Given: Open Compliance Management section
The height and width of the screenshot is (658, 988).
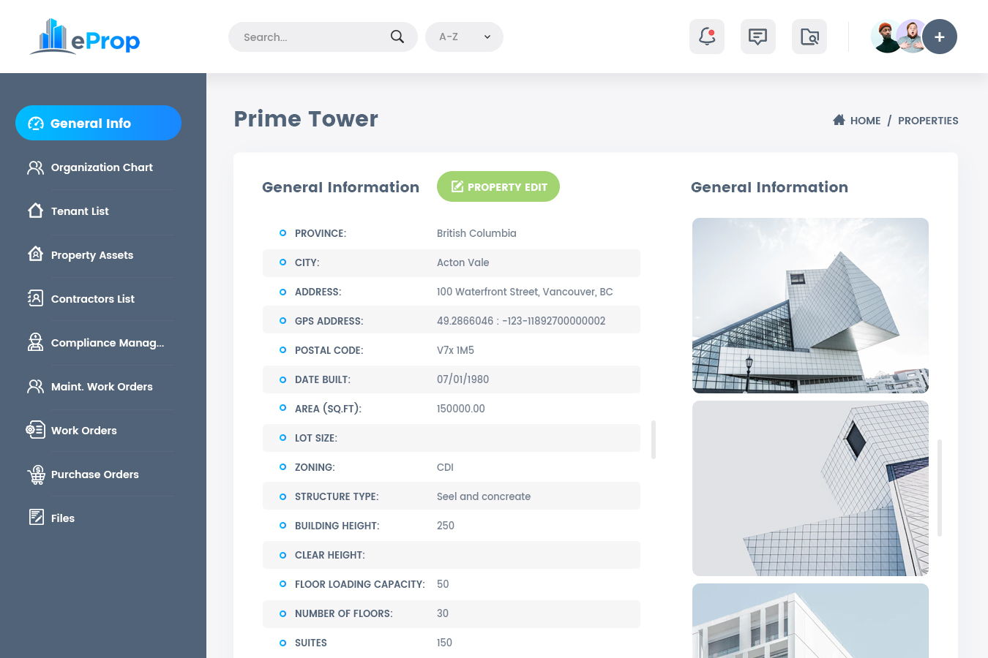Looking at the screenshot, I should pyautogui.click(x=35, y=342).
